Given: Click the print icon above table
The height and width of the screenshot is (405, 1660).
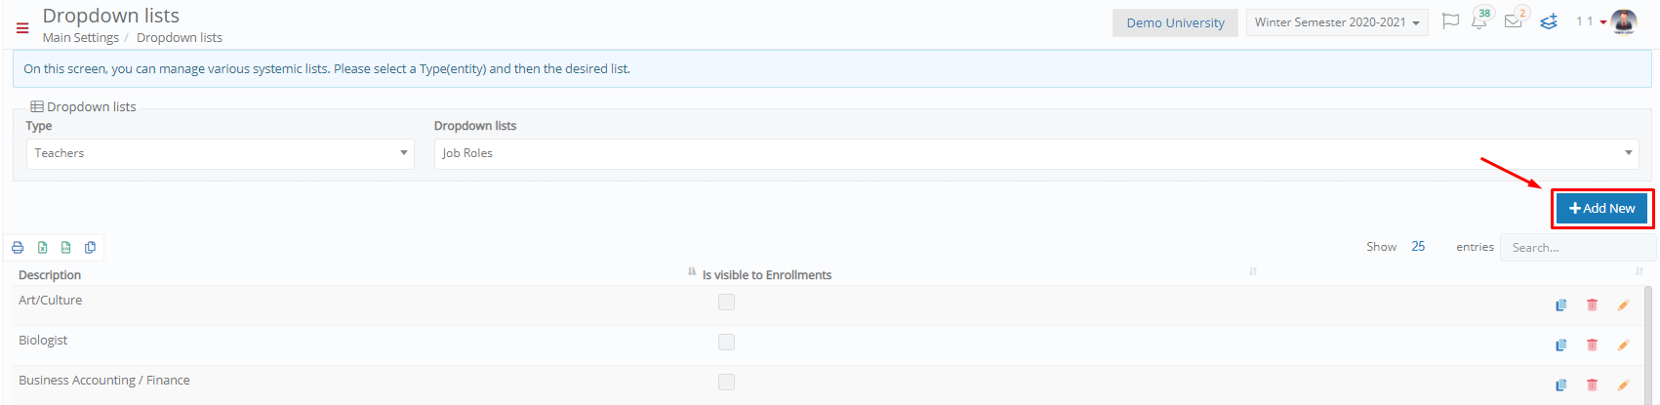Looking at the screenshot, I should coord(18,248).
